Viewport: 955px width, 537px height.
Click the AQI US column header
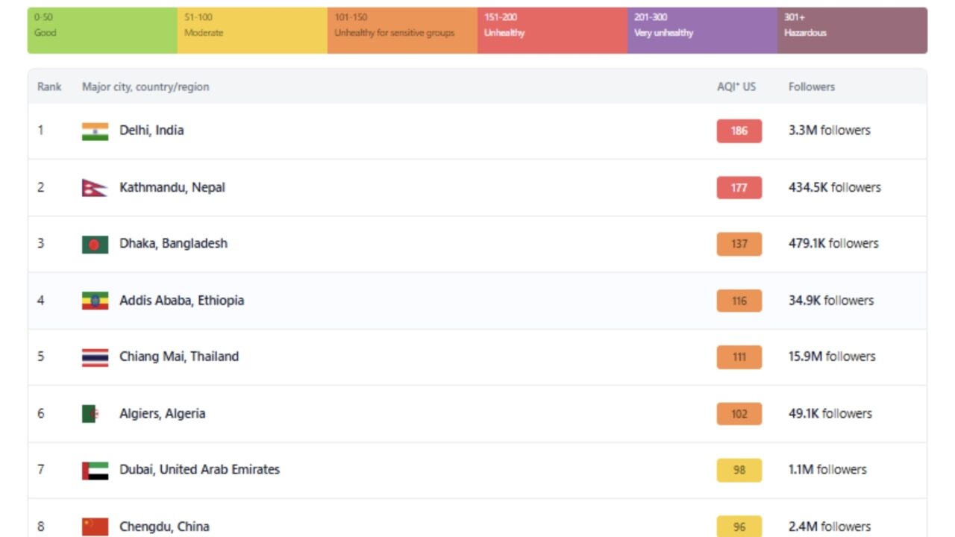(736, 87)
